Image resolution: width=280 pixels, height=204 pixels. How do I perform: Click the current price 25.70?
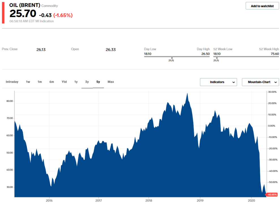[x=23, y=14]
